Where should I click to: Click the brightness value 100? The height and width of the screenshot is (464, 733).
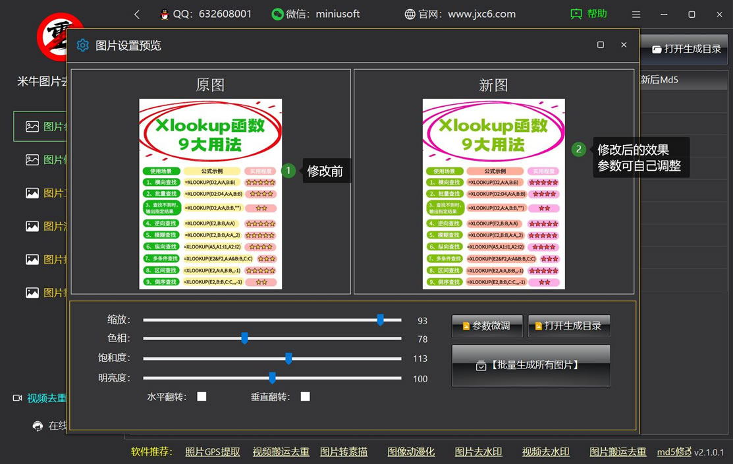point(420,379)
